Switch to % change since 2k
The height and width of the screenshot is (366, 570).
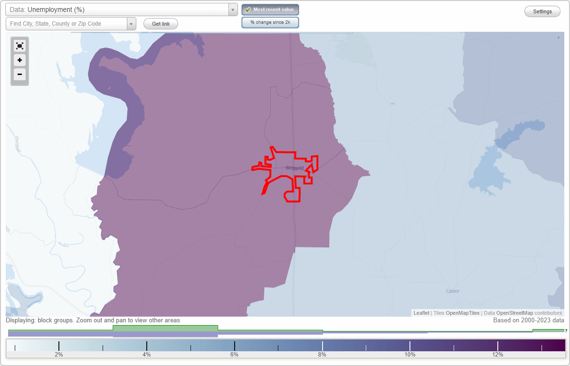(270, 22)
